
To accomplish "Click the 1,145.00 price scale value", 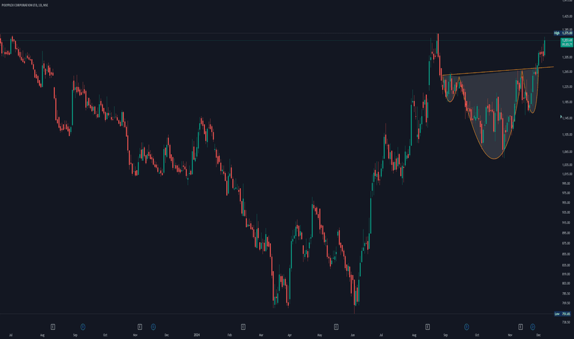I will coord(567,118).
